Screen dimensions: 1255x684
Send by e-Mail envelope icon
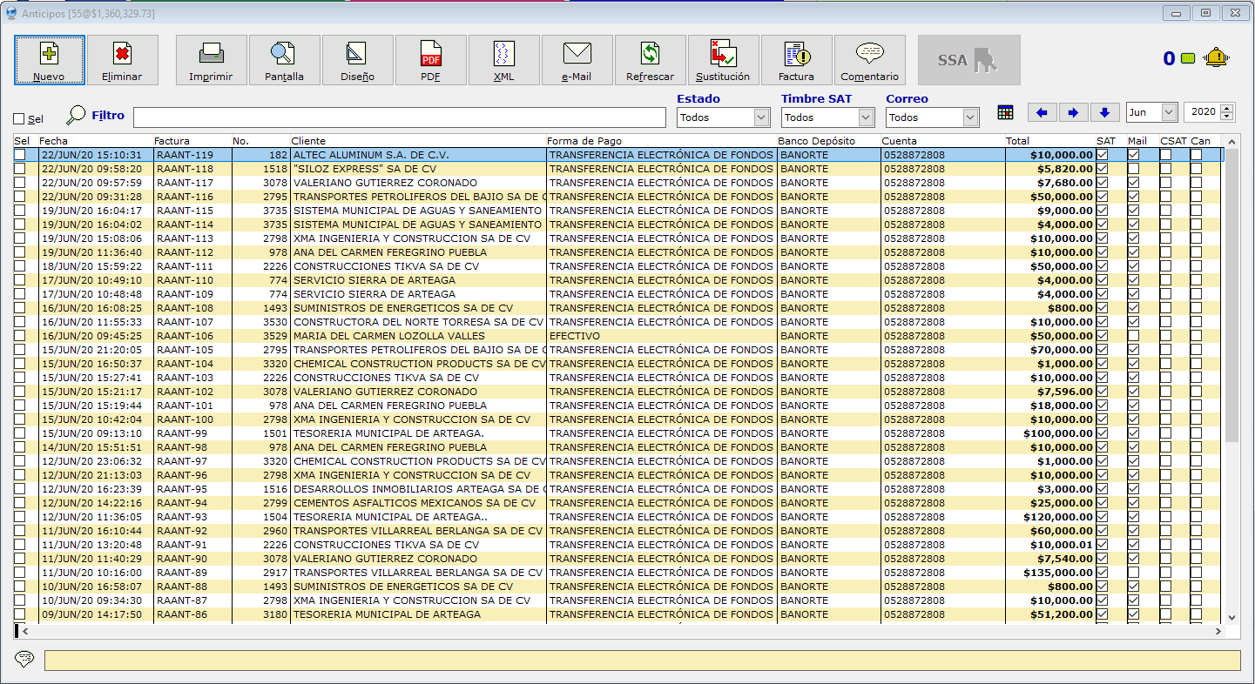577,54
